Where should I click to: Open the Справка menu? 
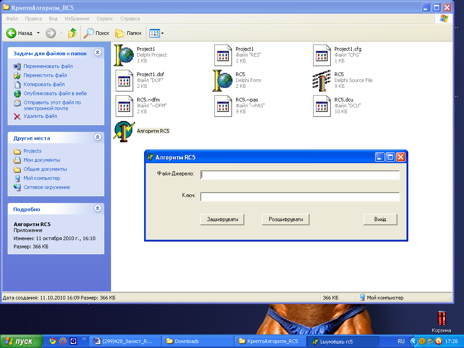[x=130, y=19]
